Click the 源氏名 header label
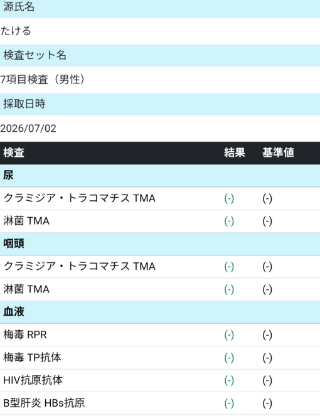This screenshot has height=418, width=320. 19,7
